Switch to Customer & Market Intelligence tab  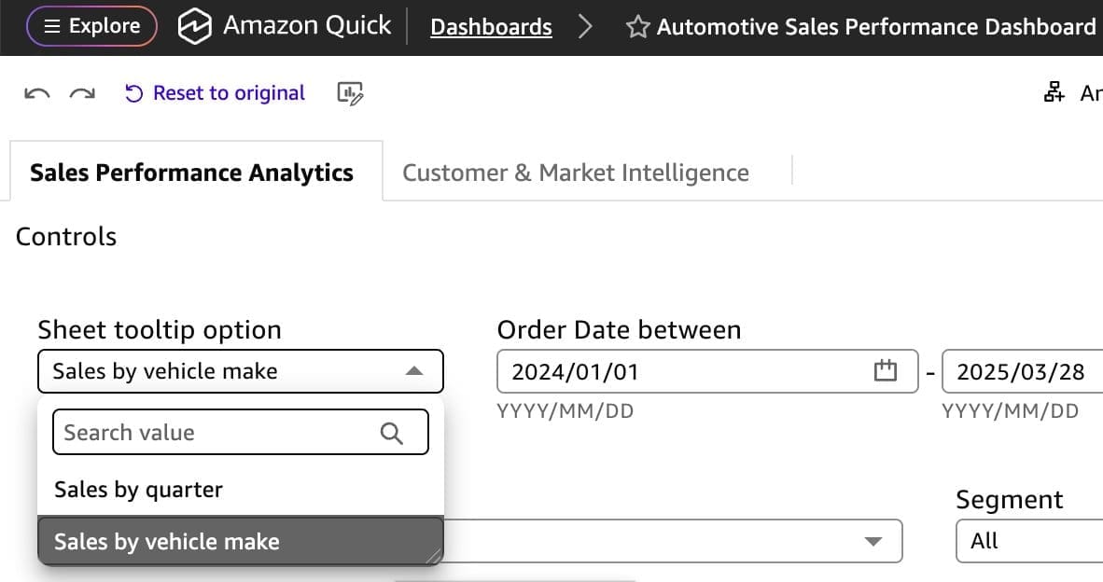point(575,173)
